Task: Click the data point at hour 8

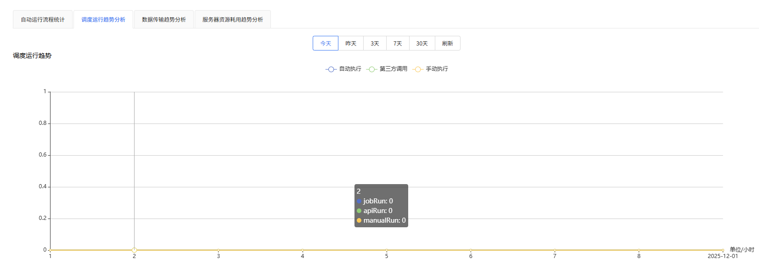Action: 639,250
